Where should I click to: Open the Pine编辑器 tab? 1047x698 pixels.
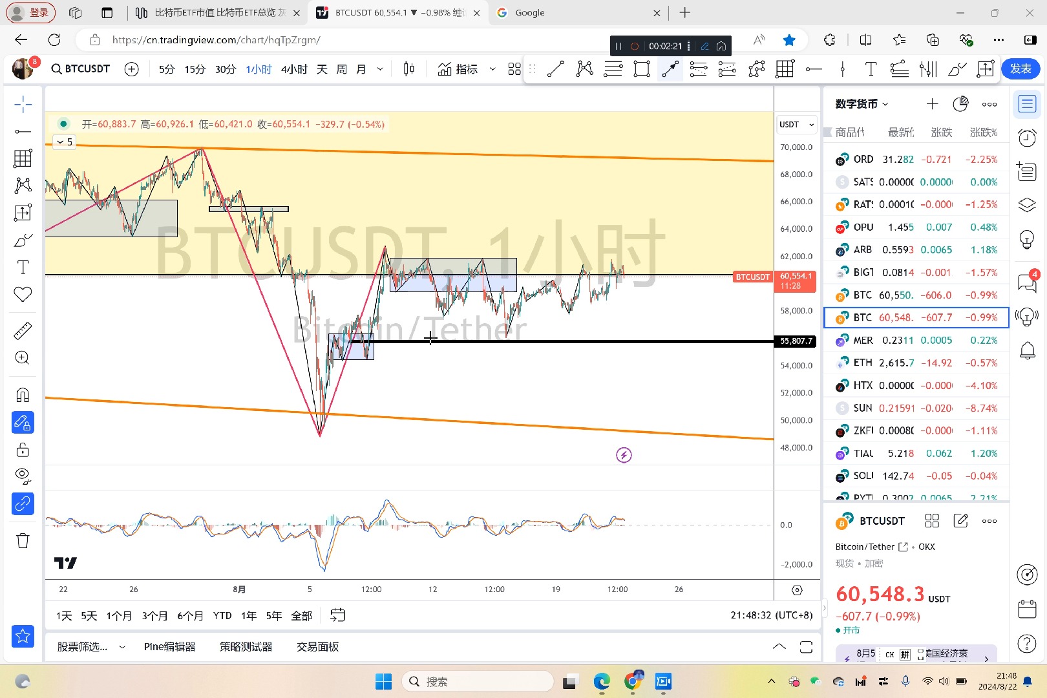169,647
